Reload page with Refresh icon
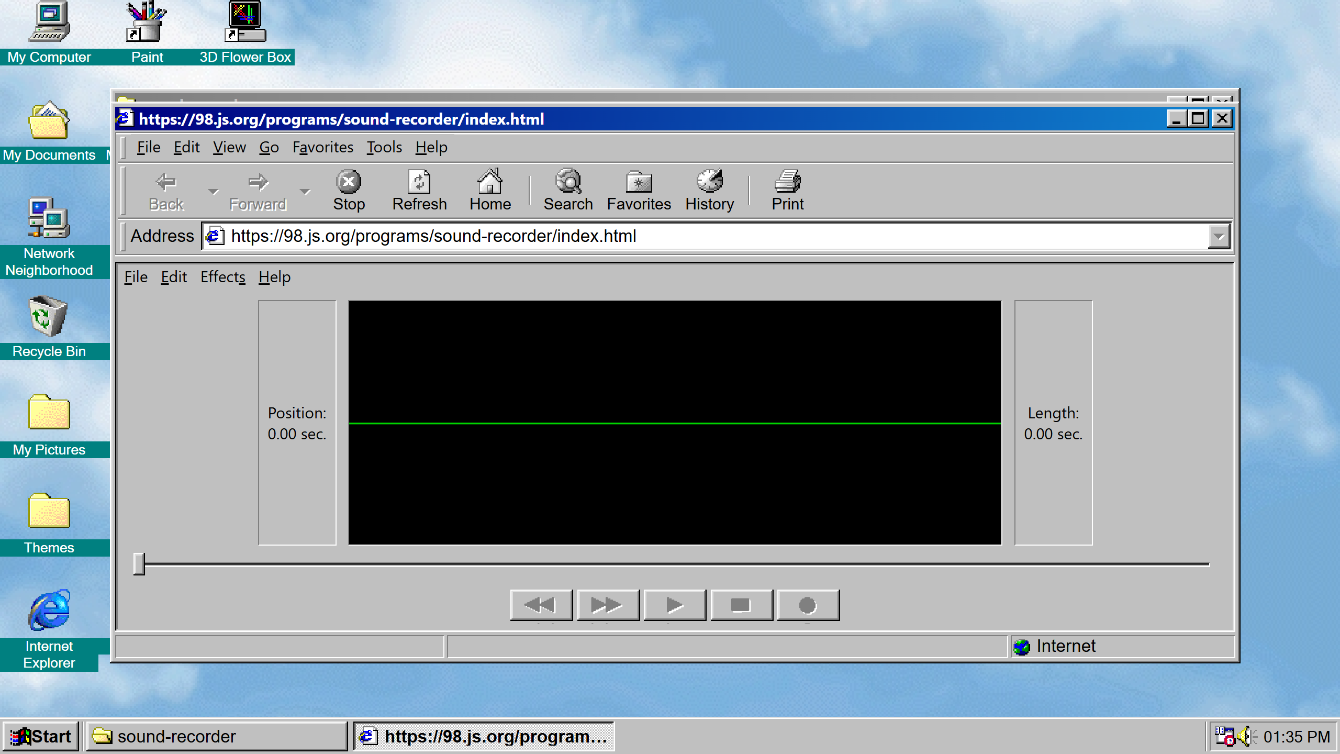Viewport: 1340px width, 754px height. (419, 191)
